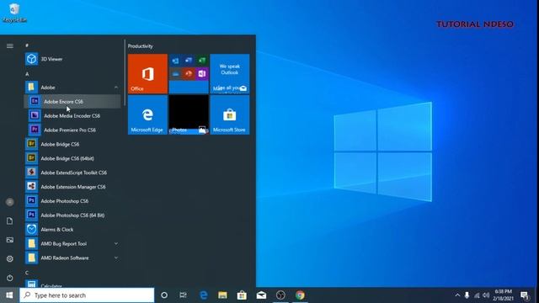Open the We speak Outlook Mail tile

tap(230, 73)
